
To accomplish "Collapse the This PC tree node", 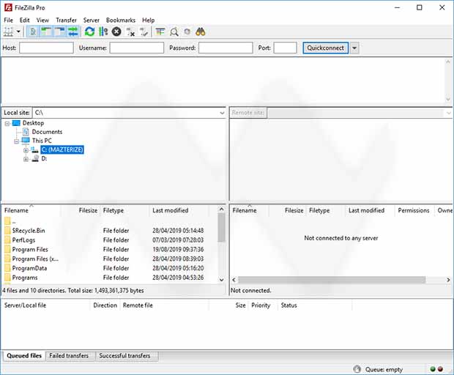I will coord(17,141).
